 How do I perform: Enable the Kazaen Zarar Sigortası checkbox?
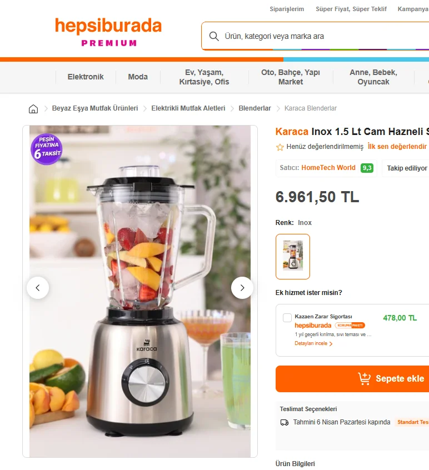coord(287,318)
